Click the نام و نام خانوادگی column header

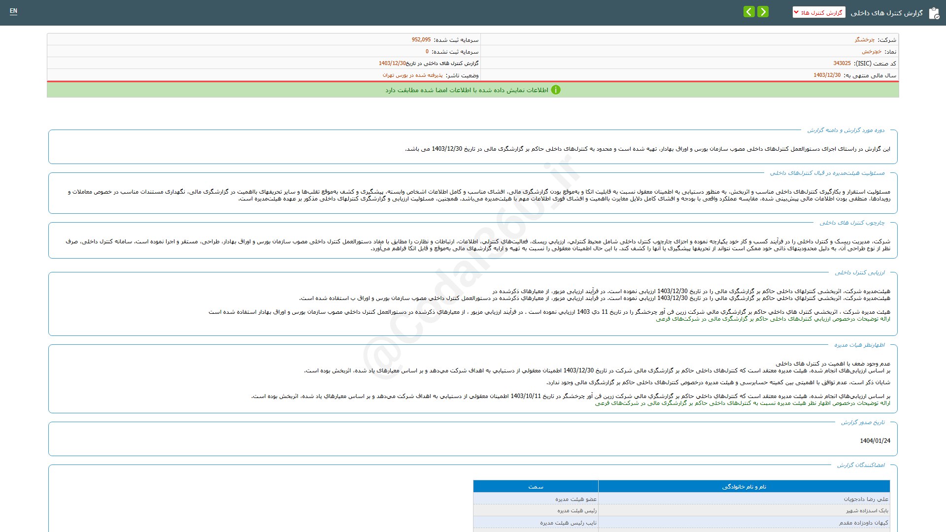point(744,487)
